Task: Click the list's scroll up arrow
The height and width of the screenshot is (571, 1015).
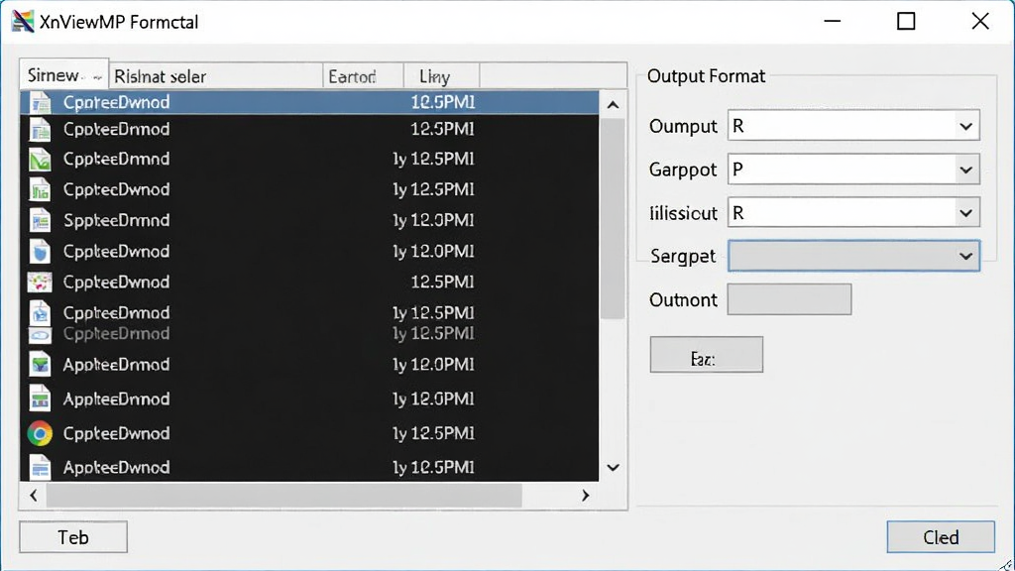Action: click(613, 104)
